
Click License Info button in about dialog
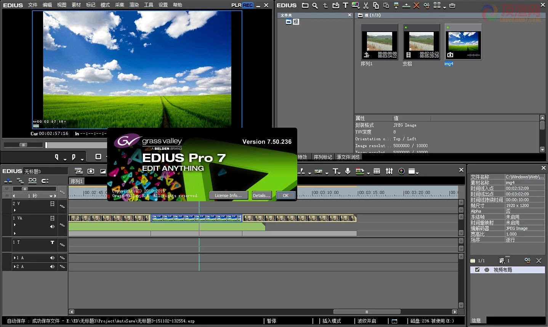point(228,196)
